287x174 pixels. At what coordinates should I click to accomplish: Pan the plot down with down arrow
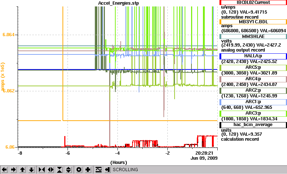click(x=32, y=170)
